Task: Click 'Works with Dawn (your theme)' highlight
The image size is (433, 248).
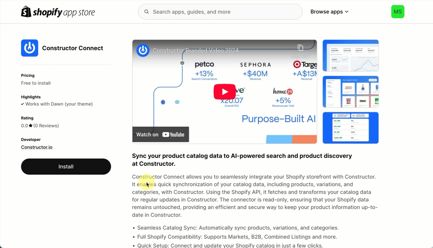Action: [59, 104]
